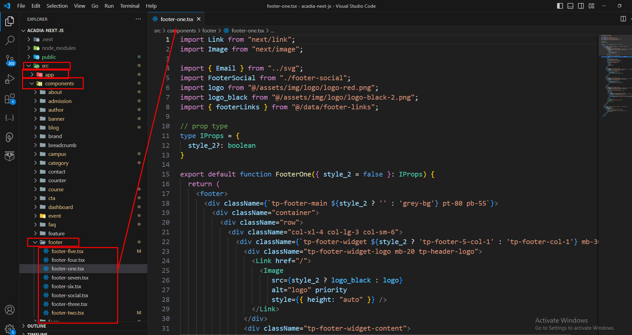Collapse the components folder
The height and width of the screenshot is (335, 632).
point(32,84)
